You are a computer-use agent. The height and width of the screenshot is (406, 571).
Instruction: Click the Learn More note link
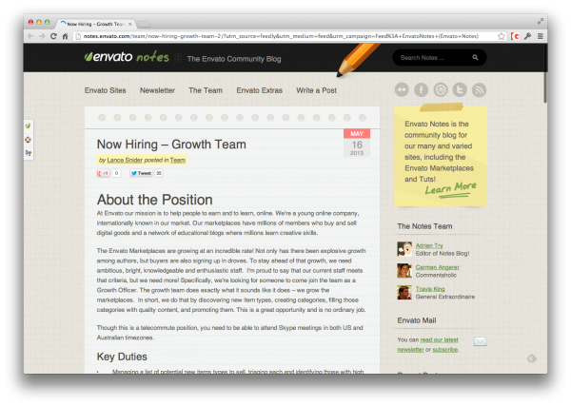coord(450,189)
